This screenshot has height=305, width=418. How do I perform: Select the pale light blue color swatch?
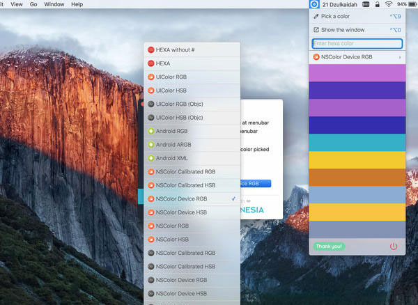[357, 195]
